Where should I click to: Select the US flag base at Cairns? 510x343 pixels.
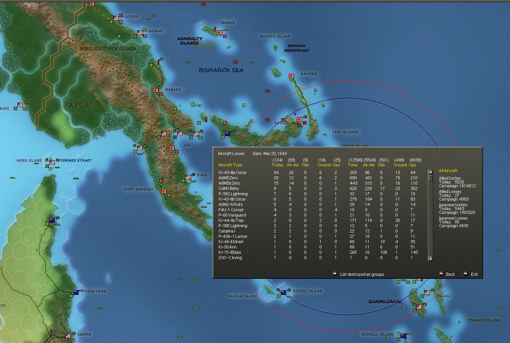pos(68,336)
